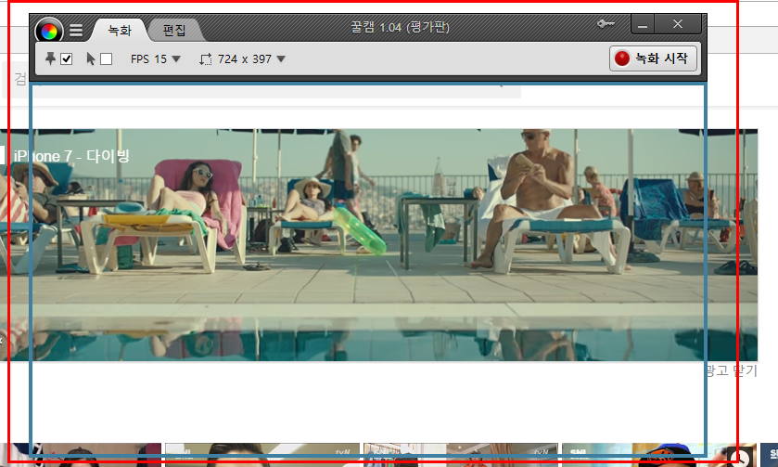The image size is (778, 467).
Task: Close the Honeycam window
Action: click(678, 24)
